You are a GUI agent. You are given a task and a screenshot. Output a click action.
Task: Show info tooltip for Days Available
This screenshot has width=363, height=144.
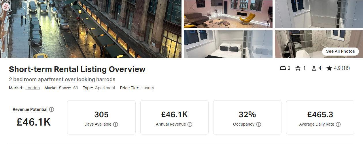116,124
